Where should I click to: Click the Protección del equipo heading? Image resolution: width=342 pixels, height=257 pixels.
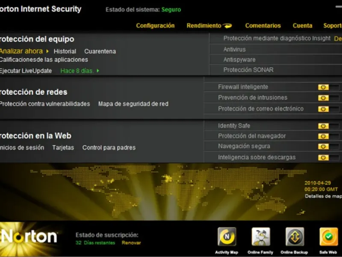[x=37, y=39]
